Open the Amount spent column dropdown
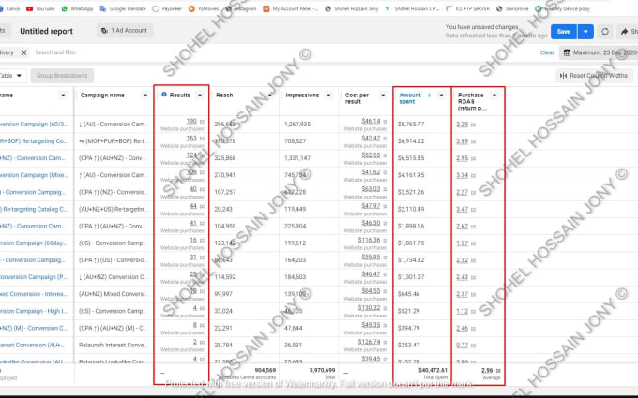 coord(442,95)
